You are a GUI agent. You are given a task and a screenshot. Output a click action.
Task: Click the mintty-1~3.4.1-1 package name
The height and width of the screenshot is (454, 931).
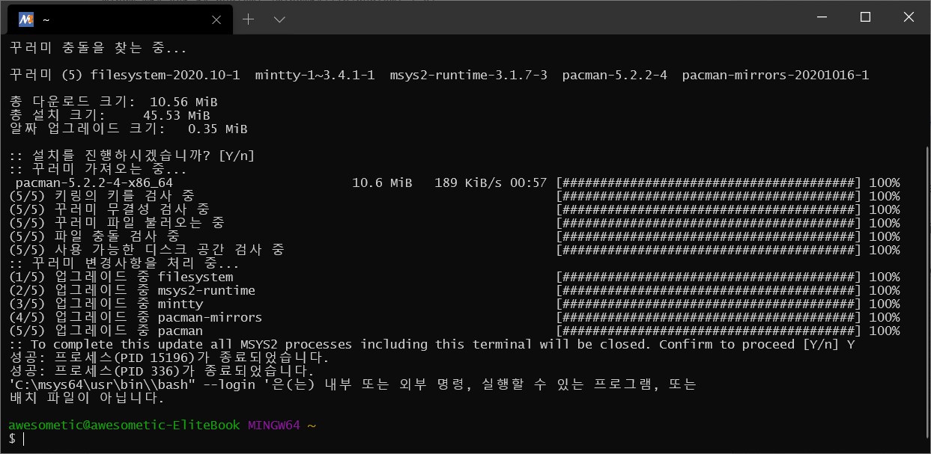pos(315,75)
